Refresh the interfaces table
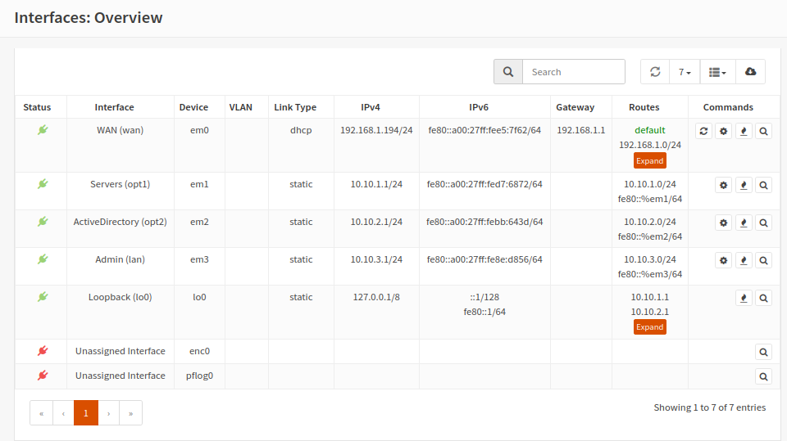Viewport: 787px width, 441px height. (x=655, y=72)
